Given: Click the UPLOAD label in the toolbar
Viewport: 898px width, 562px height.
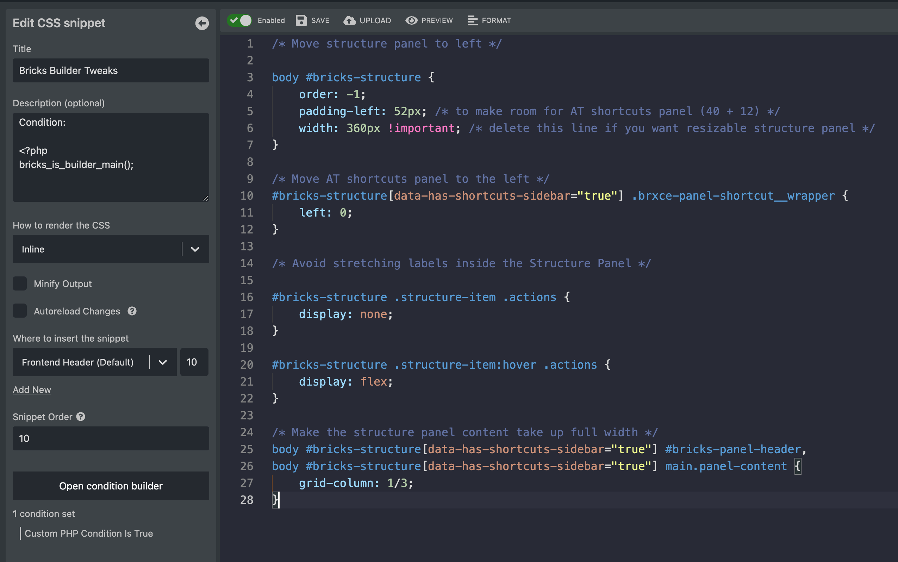Looking at the screenshot, I should (375, 20).
